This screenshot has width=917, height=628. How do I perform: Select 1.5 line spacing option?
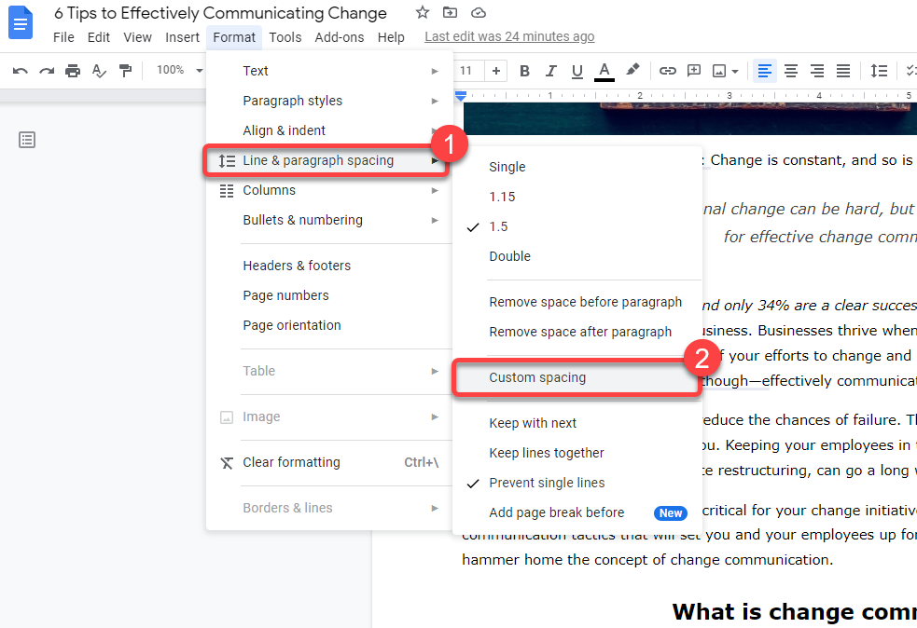pyautogui.click(x=499, y=226)
